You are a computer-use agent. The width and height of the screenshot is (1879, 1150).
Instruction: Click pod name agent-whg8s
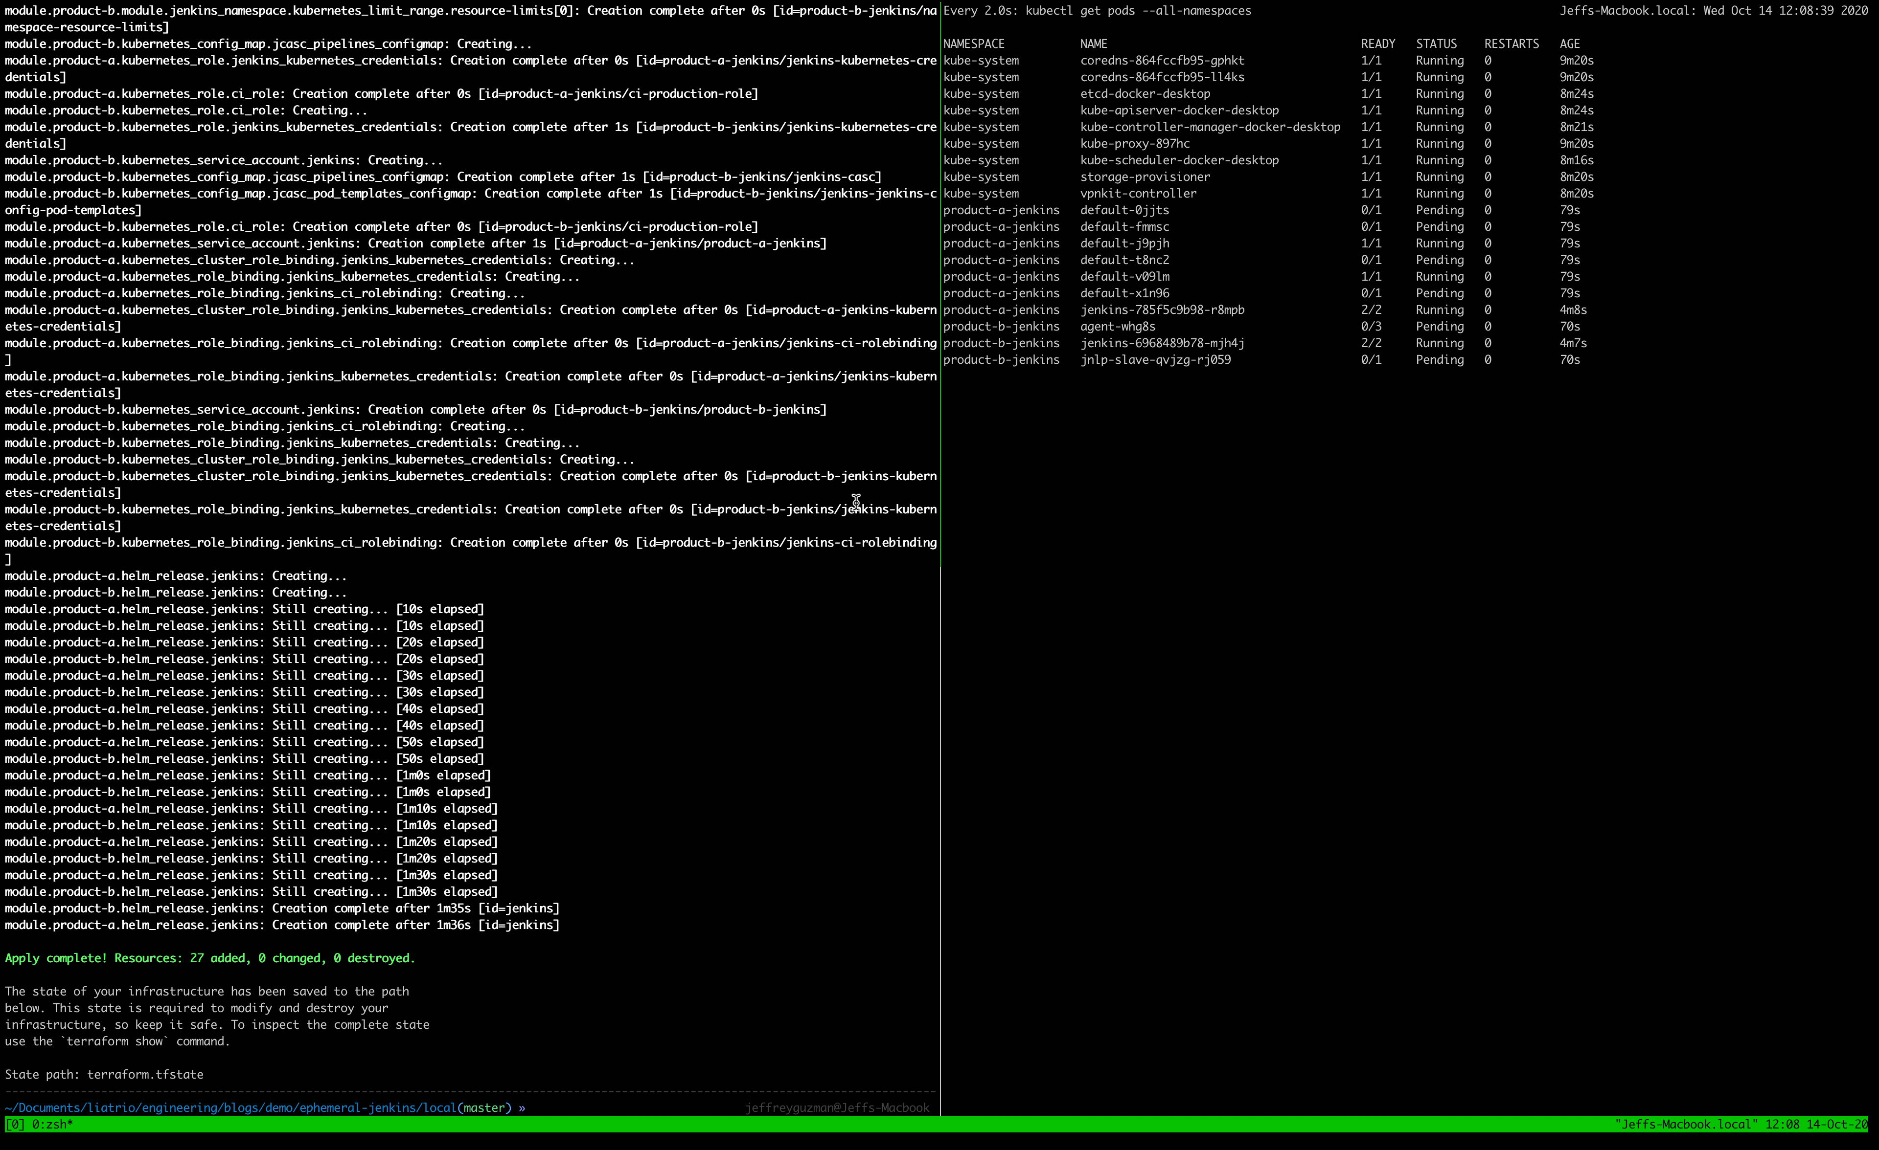tap(1117, 326)
